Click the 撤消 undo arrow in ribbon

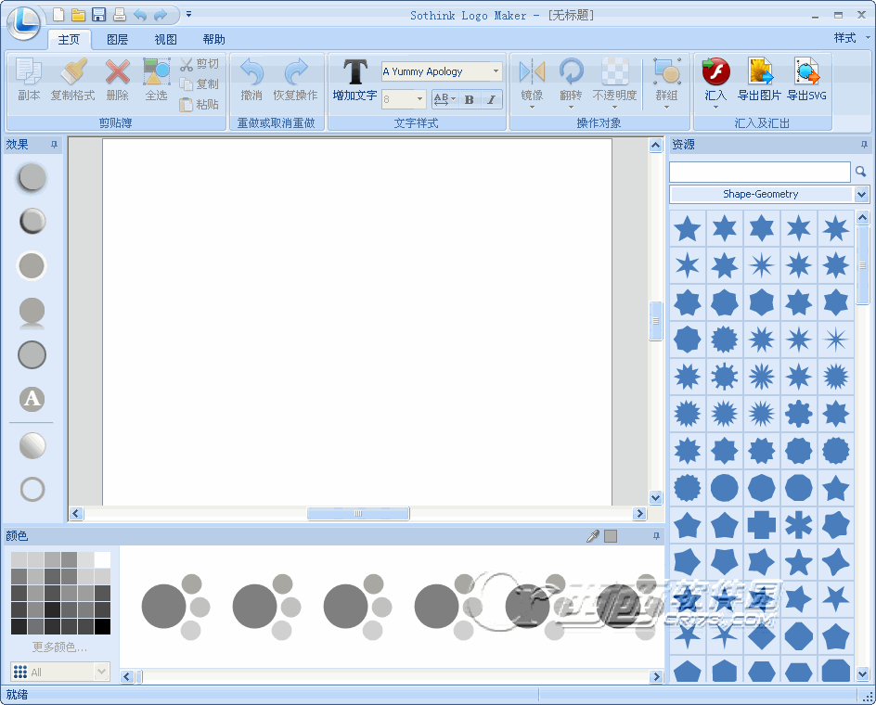(x=251, y=72)
